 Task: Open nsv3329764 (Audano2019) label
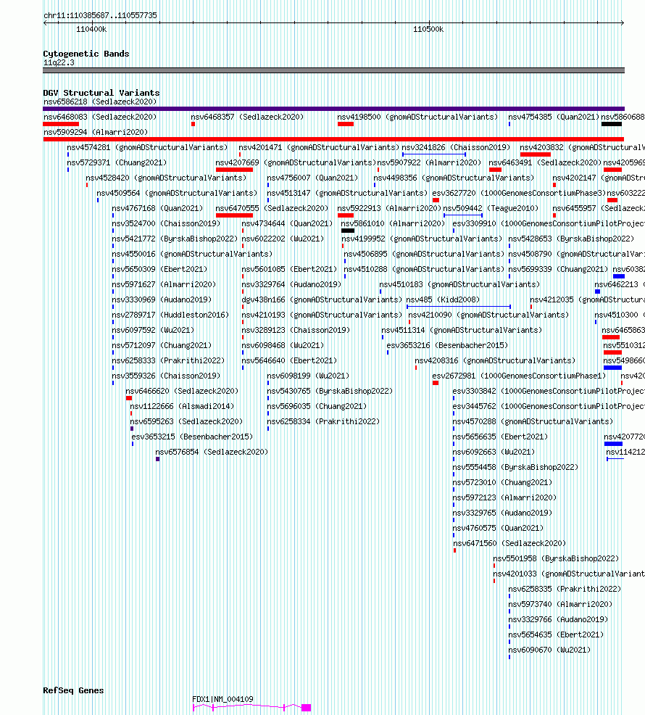coord(291,284)
